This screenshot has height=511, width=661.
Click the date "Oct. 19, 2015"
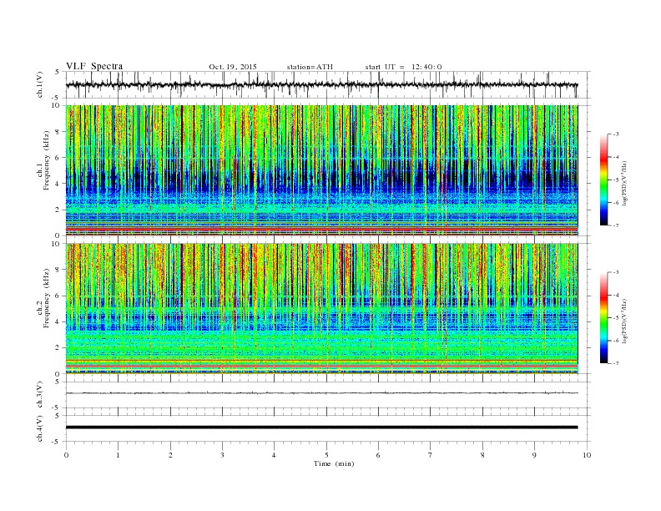[x=233, y=67]
